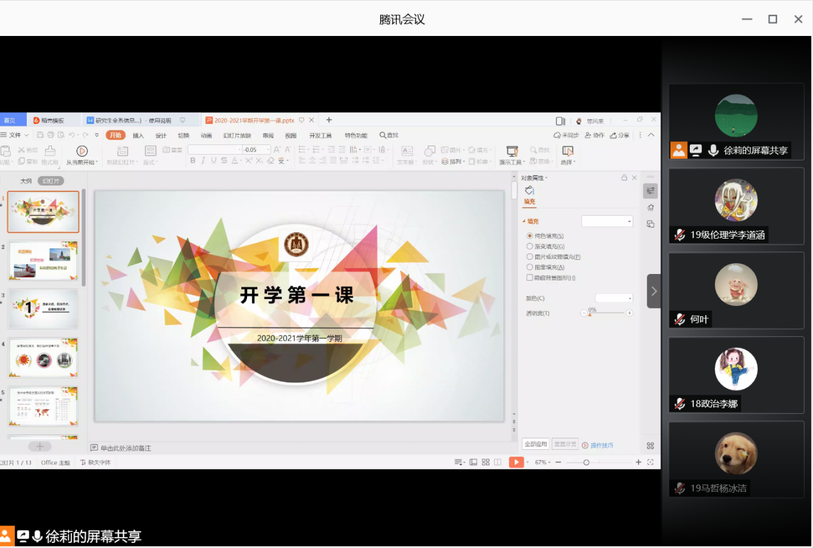The width and height of the screenshot is (813, 548).
Task: Switch to slide sorter grid view icon
Action: (x=485, y=462)
